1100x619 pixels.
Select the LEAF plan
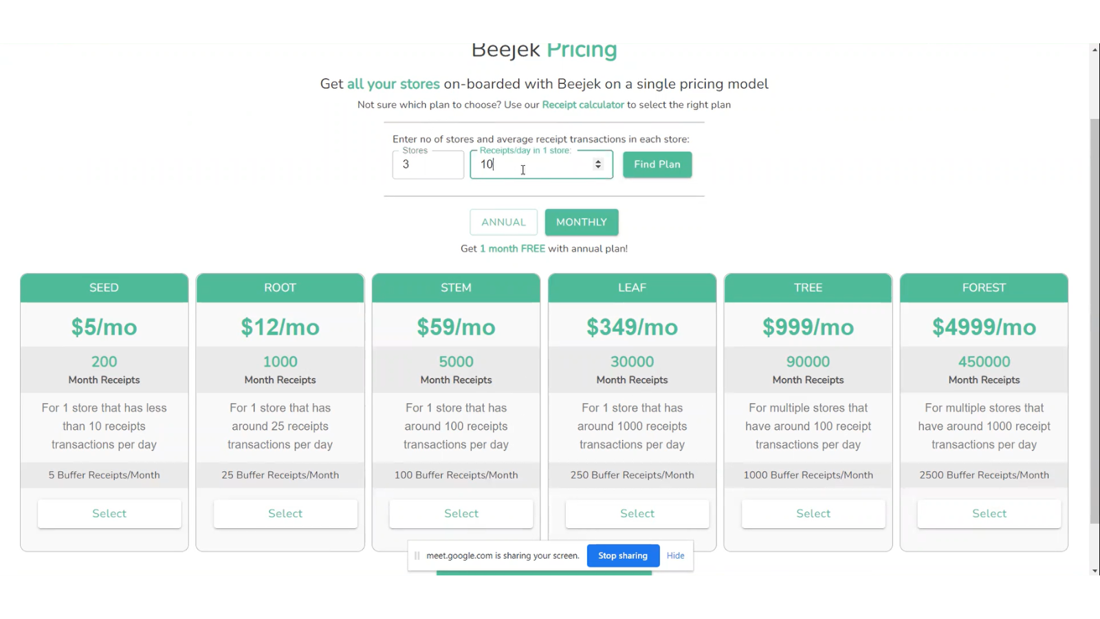637,513
